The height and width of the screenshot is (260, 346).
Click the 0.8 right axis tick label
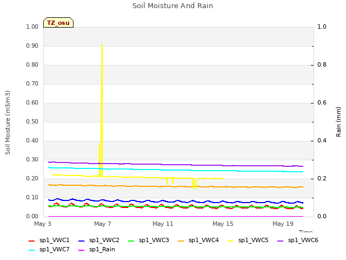point(322,65)
